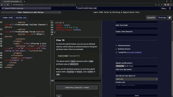Click the search magnifier icon in freeCodeCamp search

tap(3, 8)
